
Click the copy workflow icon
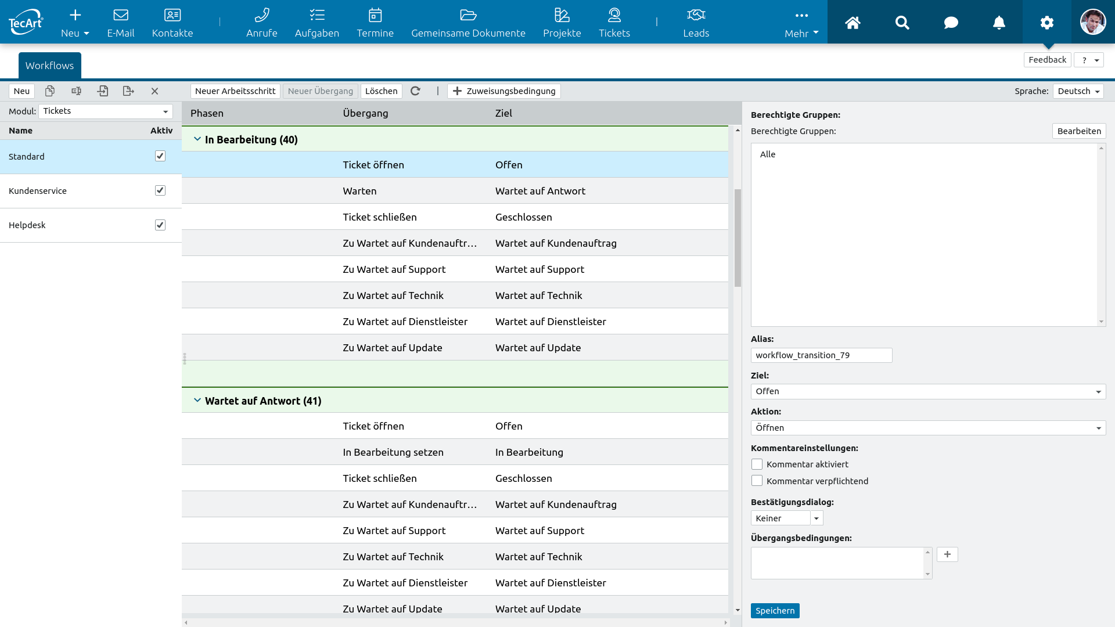point(50,91)
